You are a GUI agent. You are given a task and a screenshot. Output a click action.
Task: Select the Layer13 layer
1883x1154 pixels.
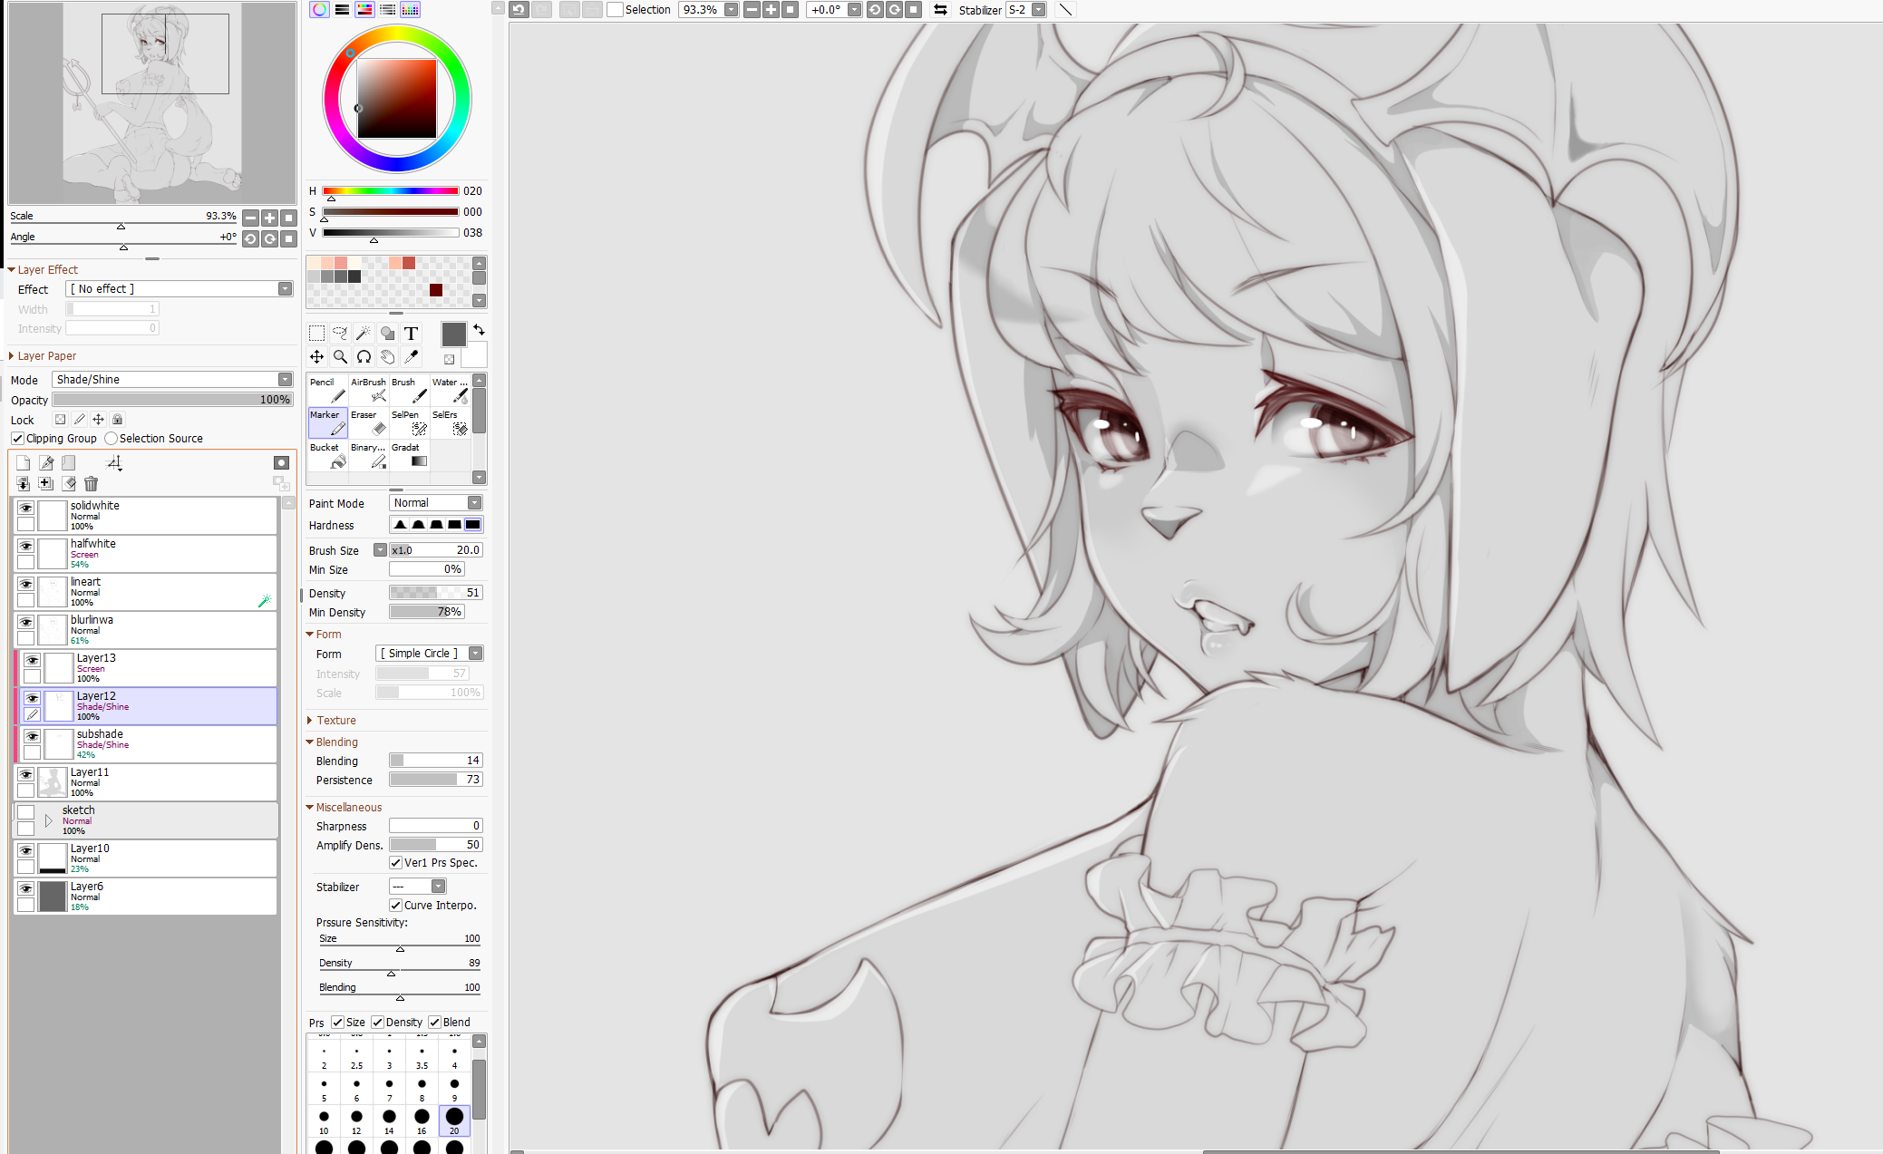tap(163, 667)
